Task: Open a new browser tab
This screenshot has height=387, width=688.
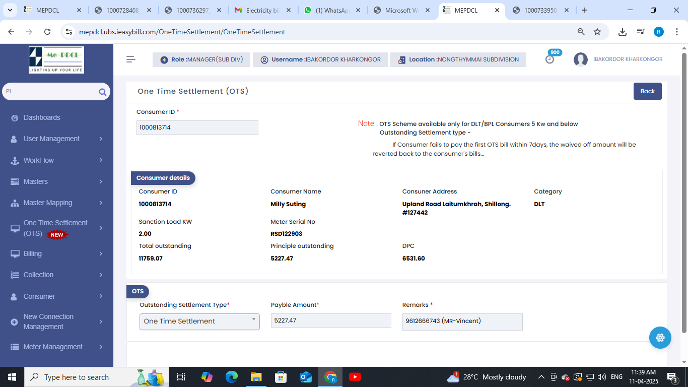Action: click(x=585, y=10)
